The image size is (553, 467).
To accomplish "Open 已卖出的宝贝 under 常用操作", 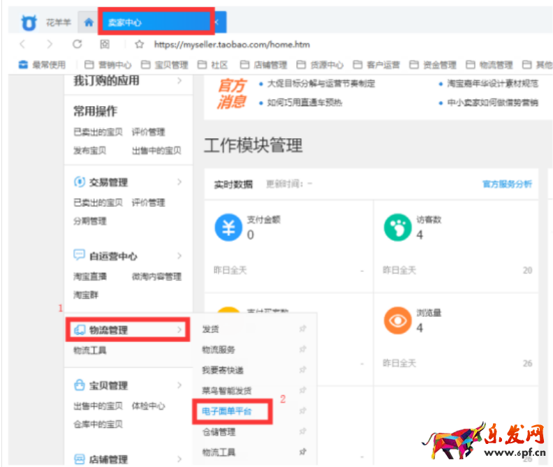I will click(x=98, y=132).
